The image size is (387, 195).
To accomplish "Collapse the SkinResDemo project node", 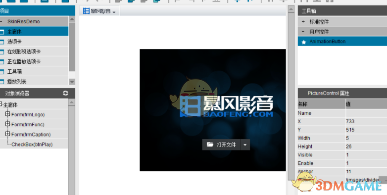I will (1, 21).
